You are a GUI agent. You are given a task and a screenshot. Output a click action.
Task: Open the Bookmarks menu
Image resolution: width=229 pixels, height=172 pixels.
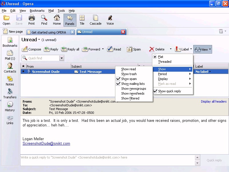pyautogui.click(x=37, y=11)
